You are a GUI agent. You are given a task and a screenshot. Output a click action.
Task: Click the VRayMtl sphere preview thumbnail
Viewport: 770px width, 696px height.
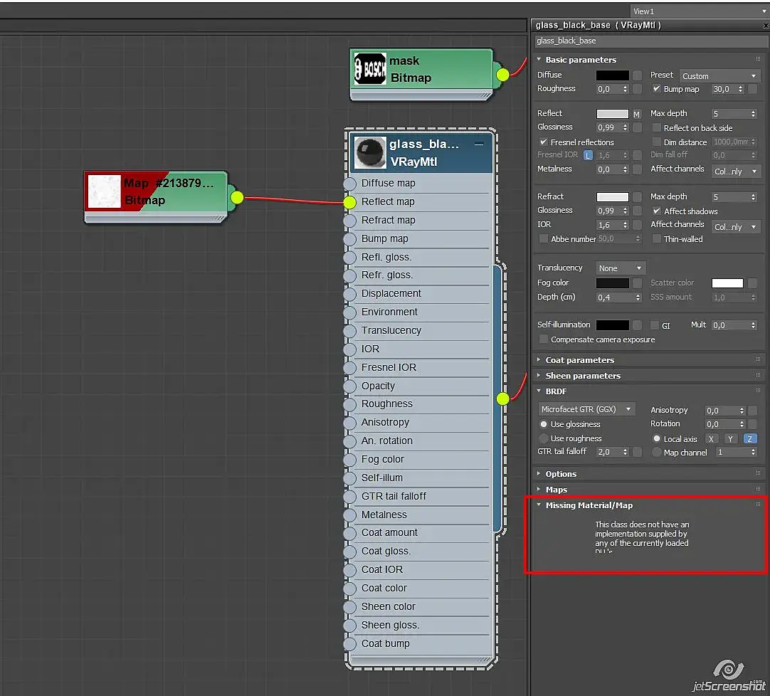[x=370, y=153]
